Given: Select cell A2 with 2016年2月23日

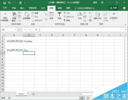Looking at the screenshot, I should [14, 41].
